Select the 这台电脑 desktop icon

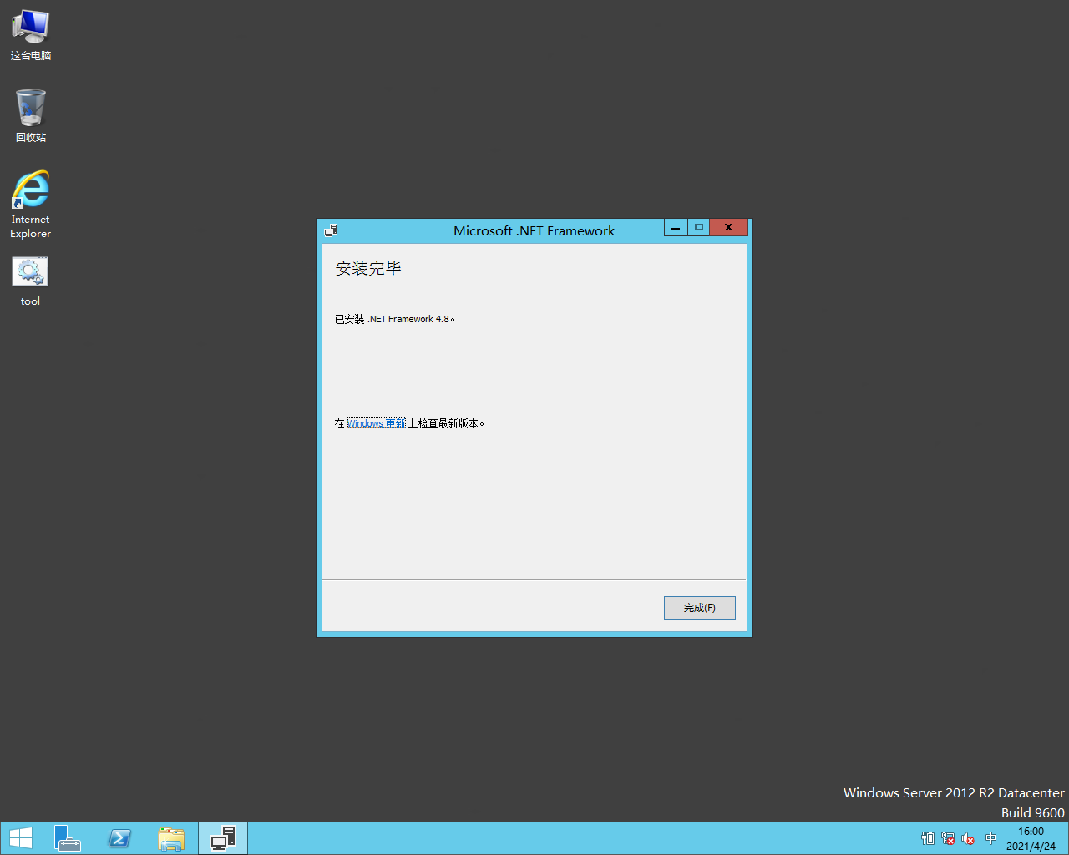[31, 35]
